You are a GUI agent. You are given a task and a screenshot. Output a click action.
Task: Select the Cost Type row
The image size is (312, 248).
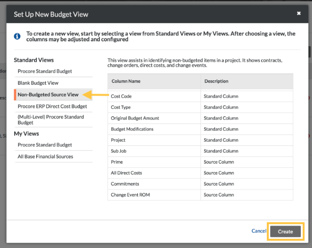(200, 107)
